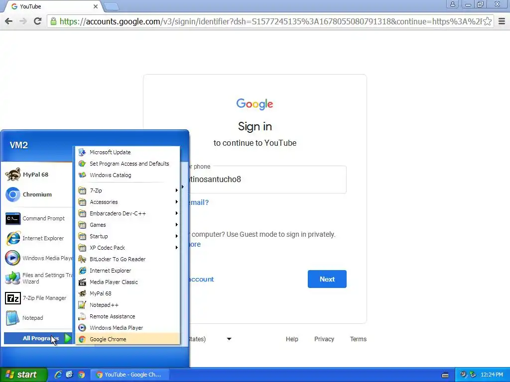This screenshot has height=382, width=510.
Task: Expand the Accessories submenu
Action: (x=127, y=202)
